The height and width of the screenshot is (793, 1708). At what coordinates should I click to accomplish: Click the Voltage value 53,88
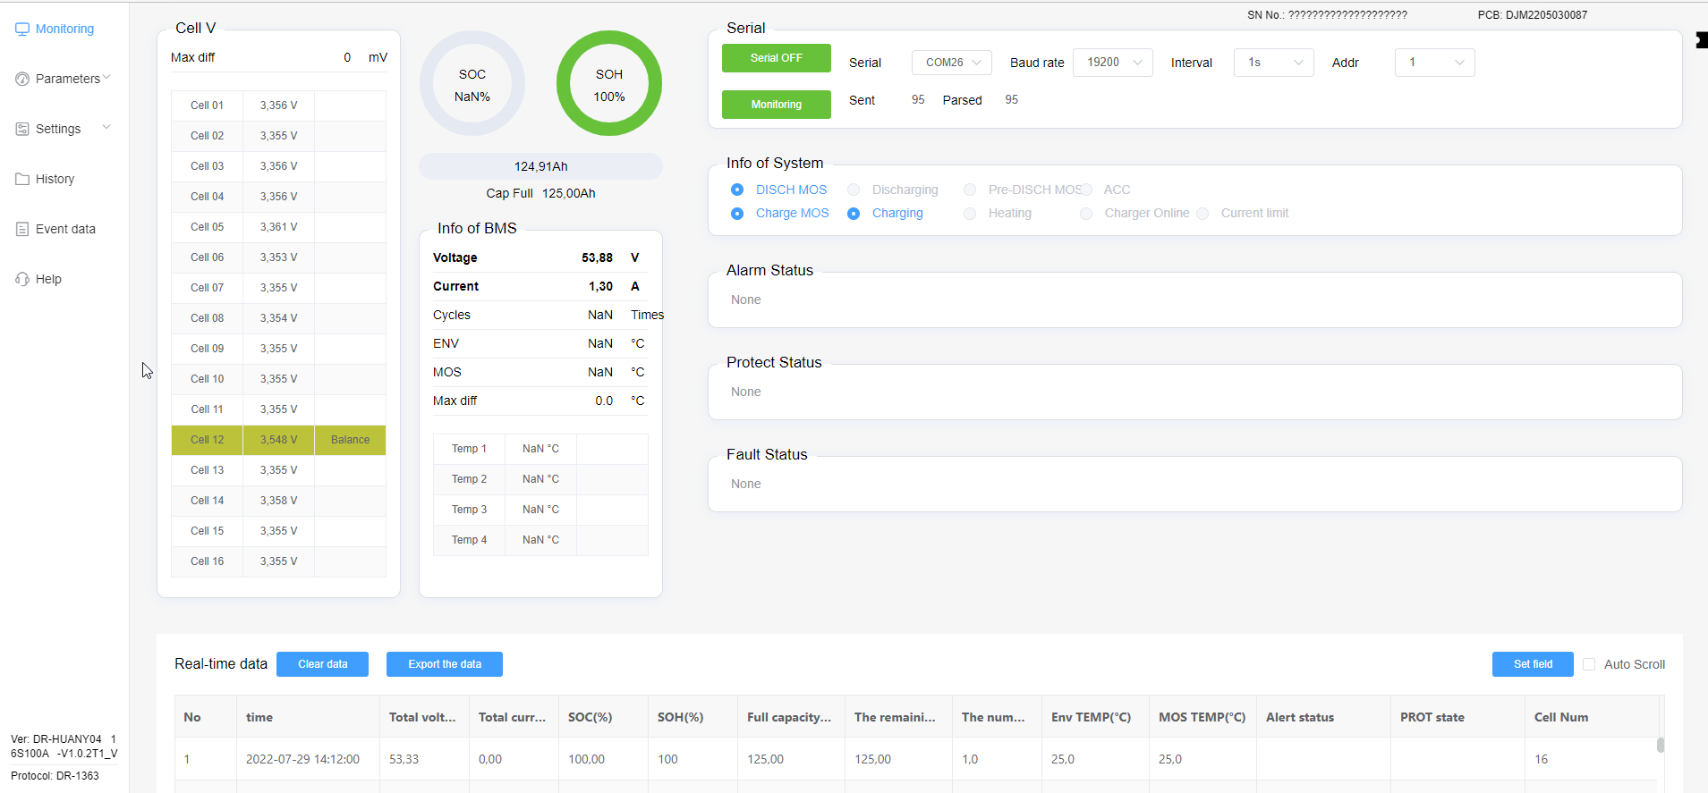tap(597, 257)
